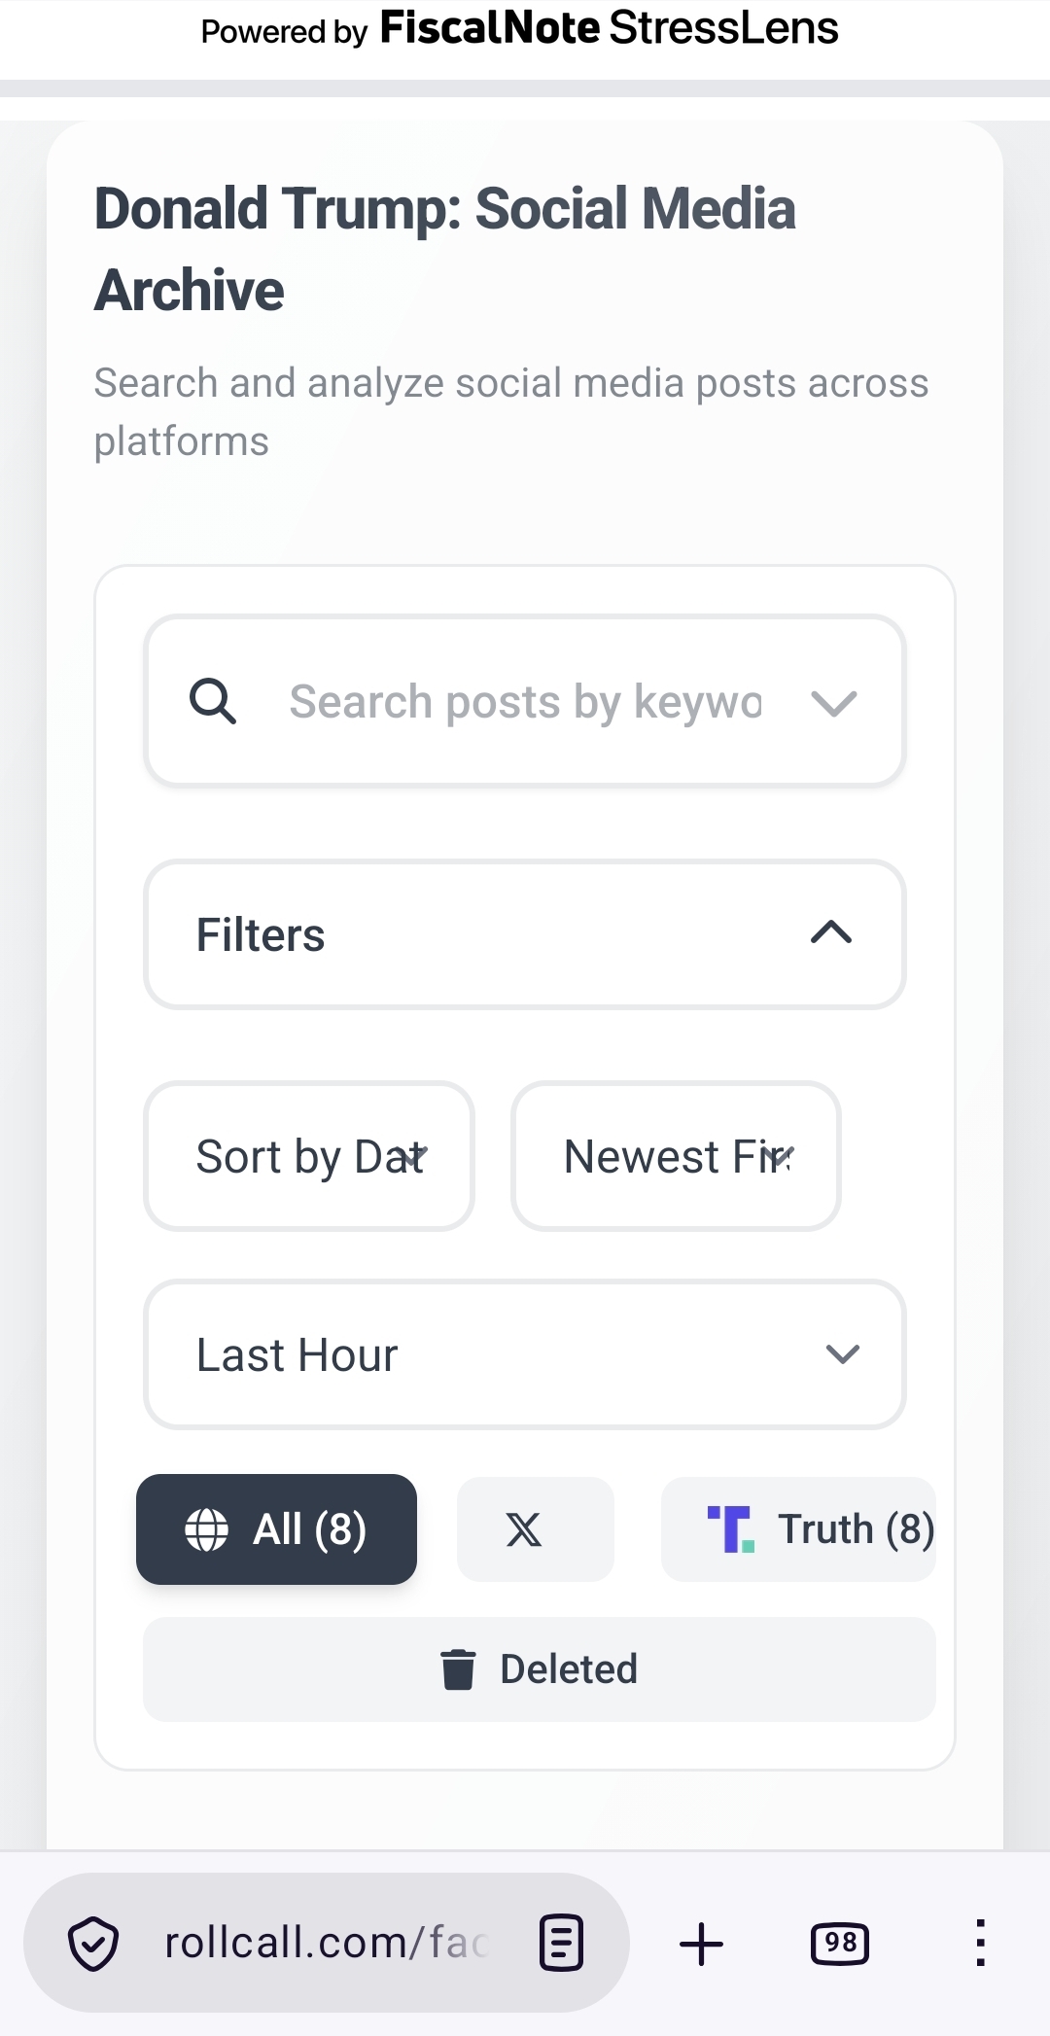This screenshot has height=2036, width=1050.
Task: Tap the rollcall.com URL address bar
Action: (327, 1943)
